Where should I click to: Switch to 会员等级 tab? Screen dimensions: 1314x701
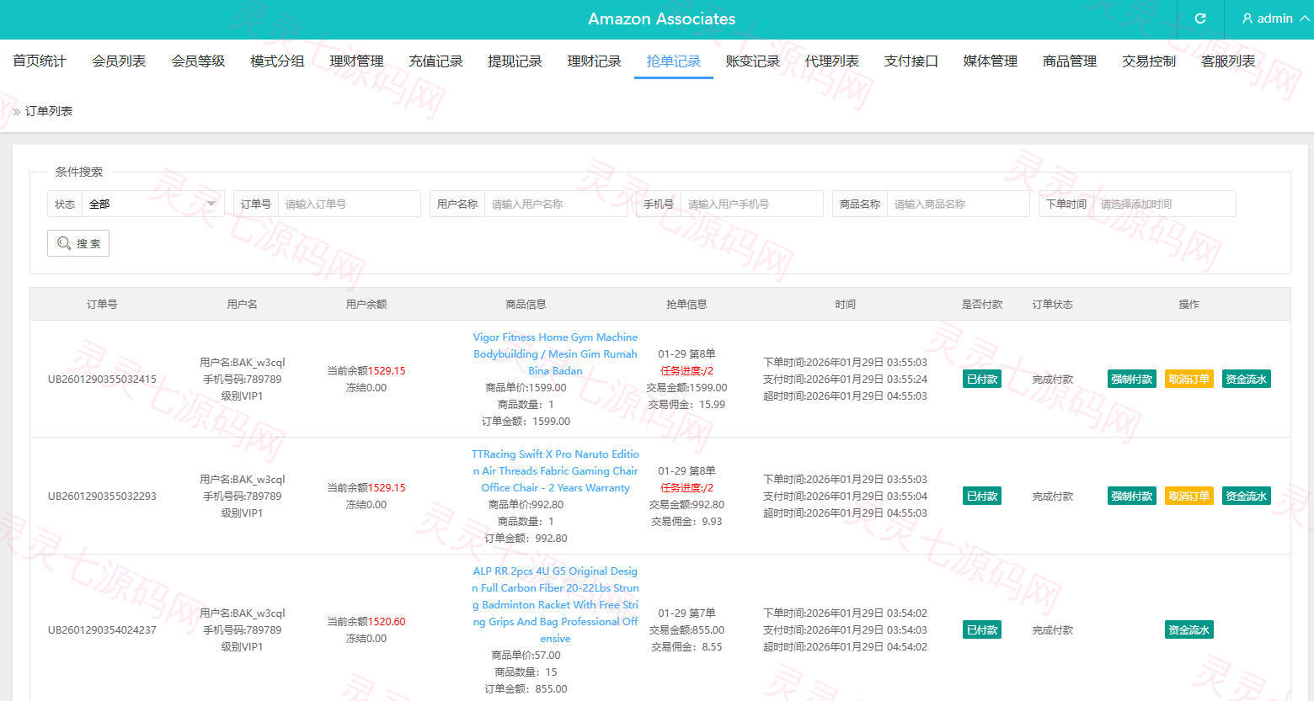198,61
